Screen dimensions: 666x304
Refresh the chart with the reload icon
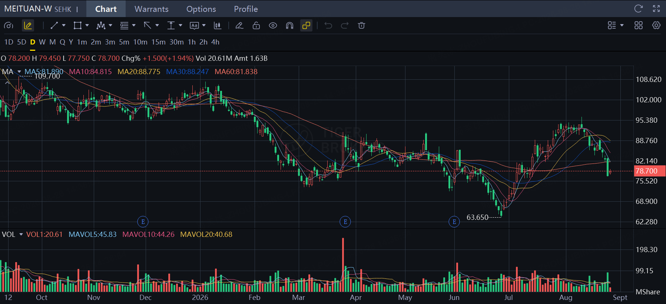coord(638,9)
